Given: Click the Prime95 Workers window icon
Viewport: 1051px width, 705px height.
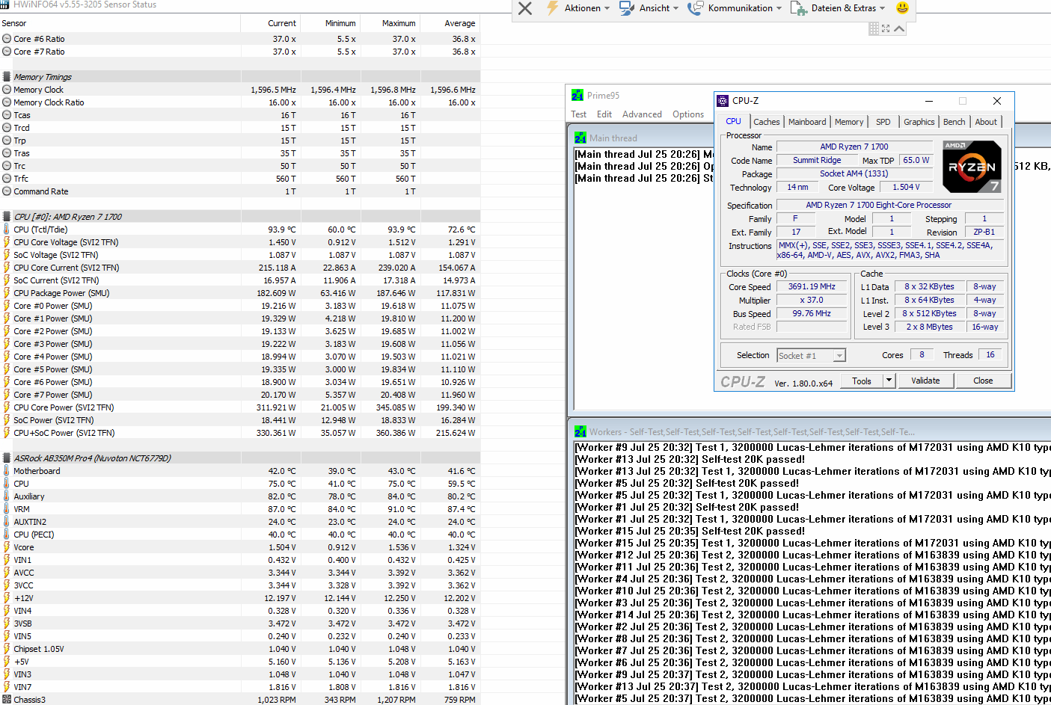Looking at the screenshot, I should click(580, 431).
